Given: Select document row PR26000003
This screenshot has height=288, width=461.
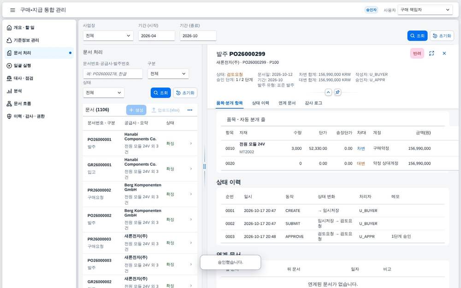Looking at the screenshot, I should point(140,243).
